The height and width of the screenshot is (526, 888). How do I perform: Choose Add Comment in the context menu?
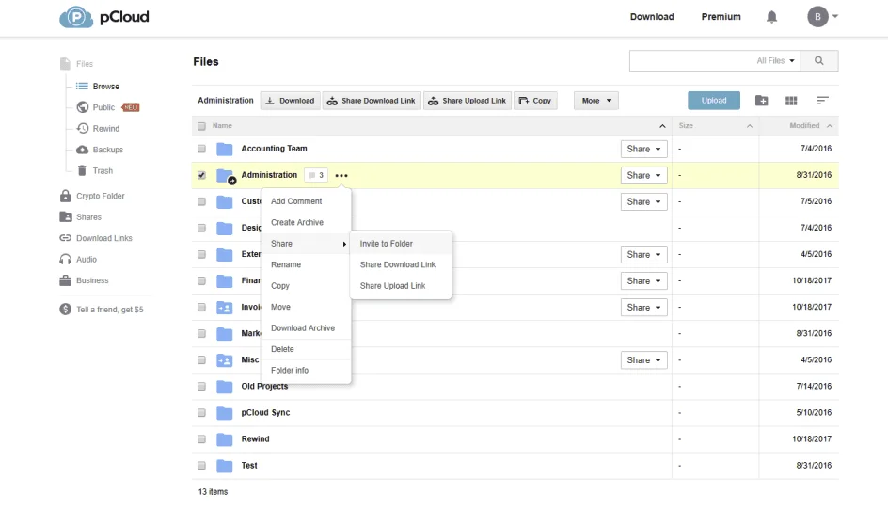[306, 201]
